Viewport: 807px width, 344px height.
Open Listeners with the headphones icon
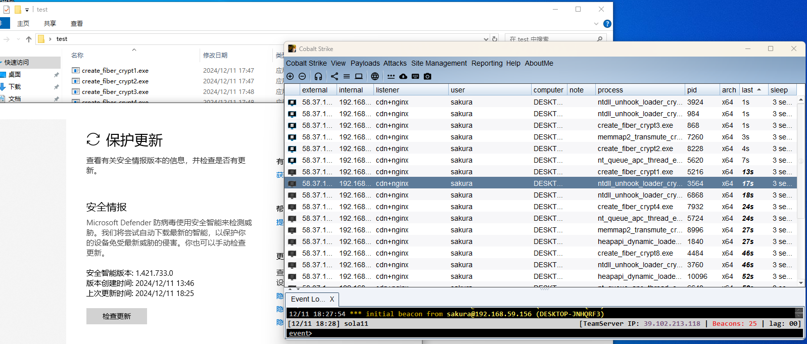click(x=318, y=76)
